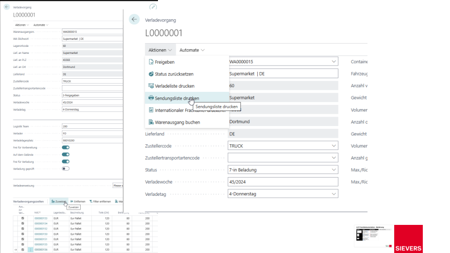Expand the Status 7-in Beladung dropdown
The height and width of the screenshot is (253, 450).
pos(334,170)
